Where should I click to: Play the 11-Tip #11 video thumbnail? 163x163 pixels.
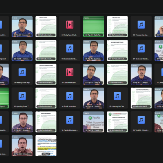coord(141,74)
